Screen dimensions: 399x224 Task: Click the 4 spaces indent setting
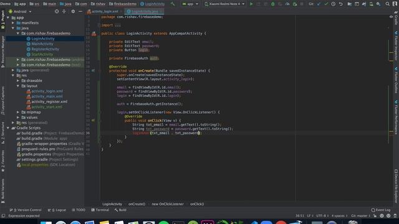pyautogui.click(x=339, y=216)
